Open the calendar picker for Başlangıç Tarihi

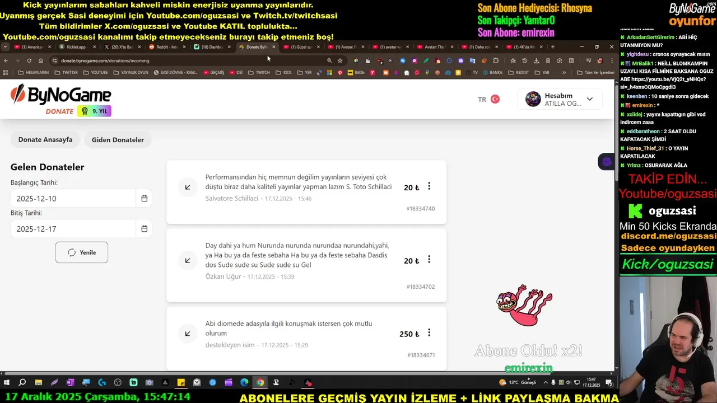pos(144,198)
